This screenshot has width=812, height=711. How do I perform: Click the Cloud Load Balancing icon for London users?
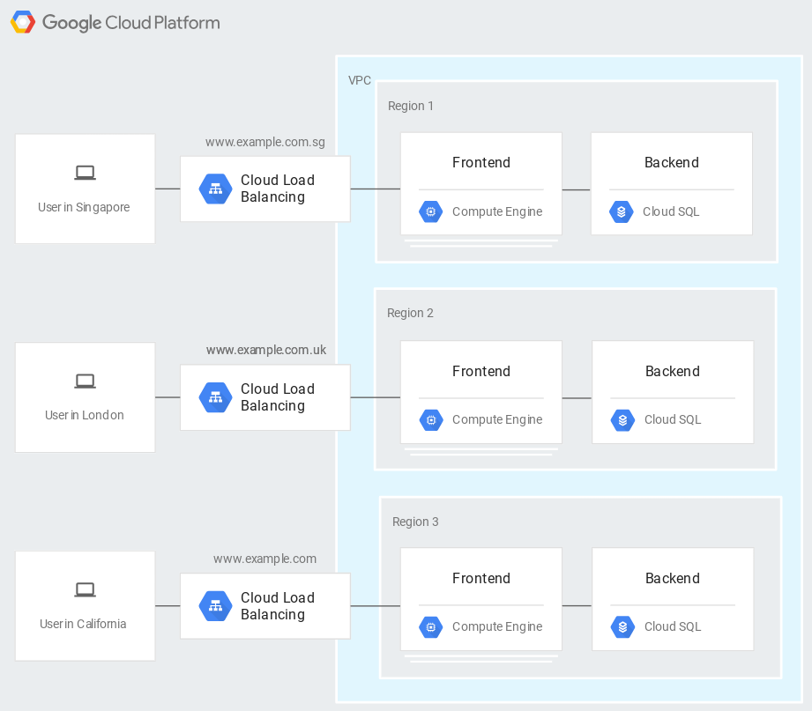pyautogui.click(x=215, y=397)
